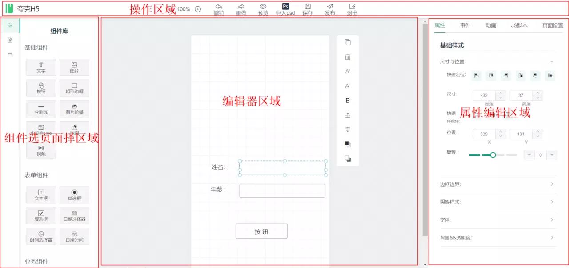Click the 按 钮 button on canvas

261,231
